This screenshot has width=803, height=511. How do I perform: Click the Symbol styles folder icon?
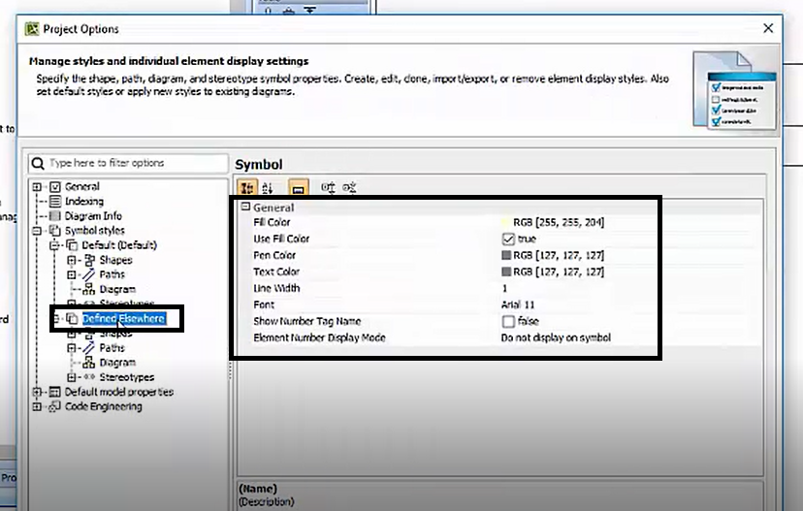tap(55, 231)
